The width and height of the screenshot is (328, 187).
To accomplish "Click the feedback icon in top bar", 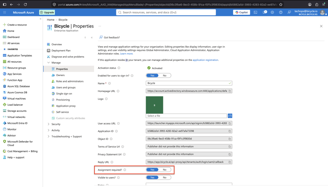I will coord(289,13).
